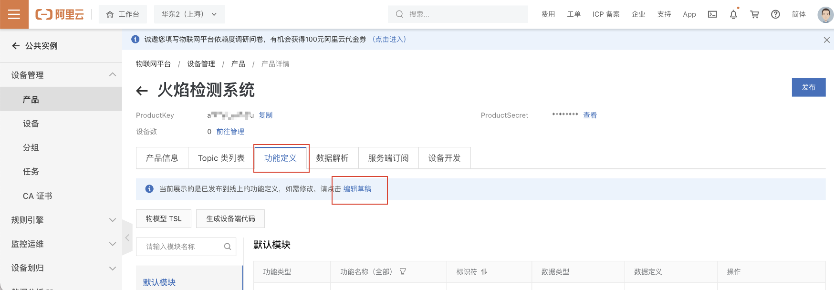Click the user avatar
The width and height of the screenshot is (834, 290).
[825, 14]
